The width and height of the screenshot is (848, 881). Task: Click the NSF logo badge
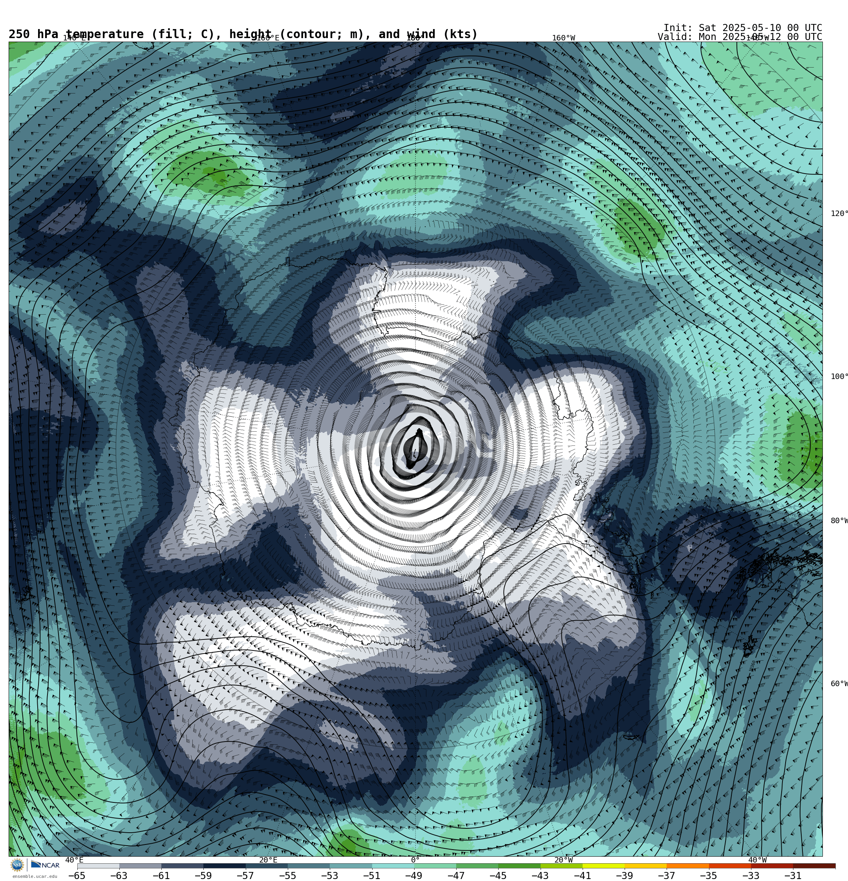pyautogui.click(x=17, y=865)
